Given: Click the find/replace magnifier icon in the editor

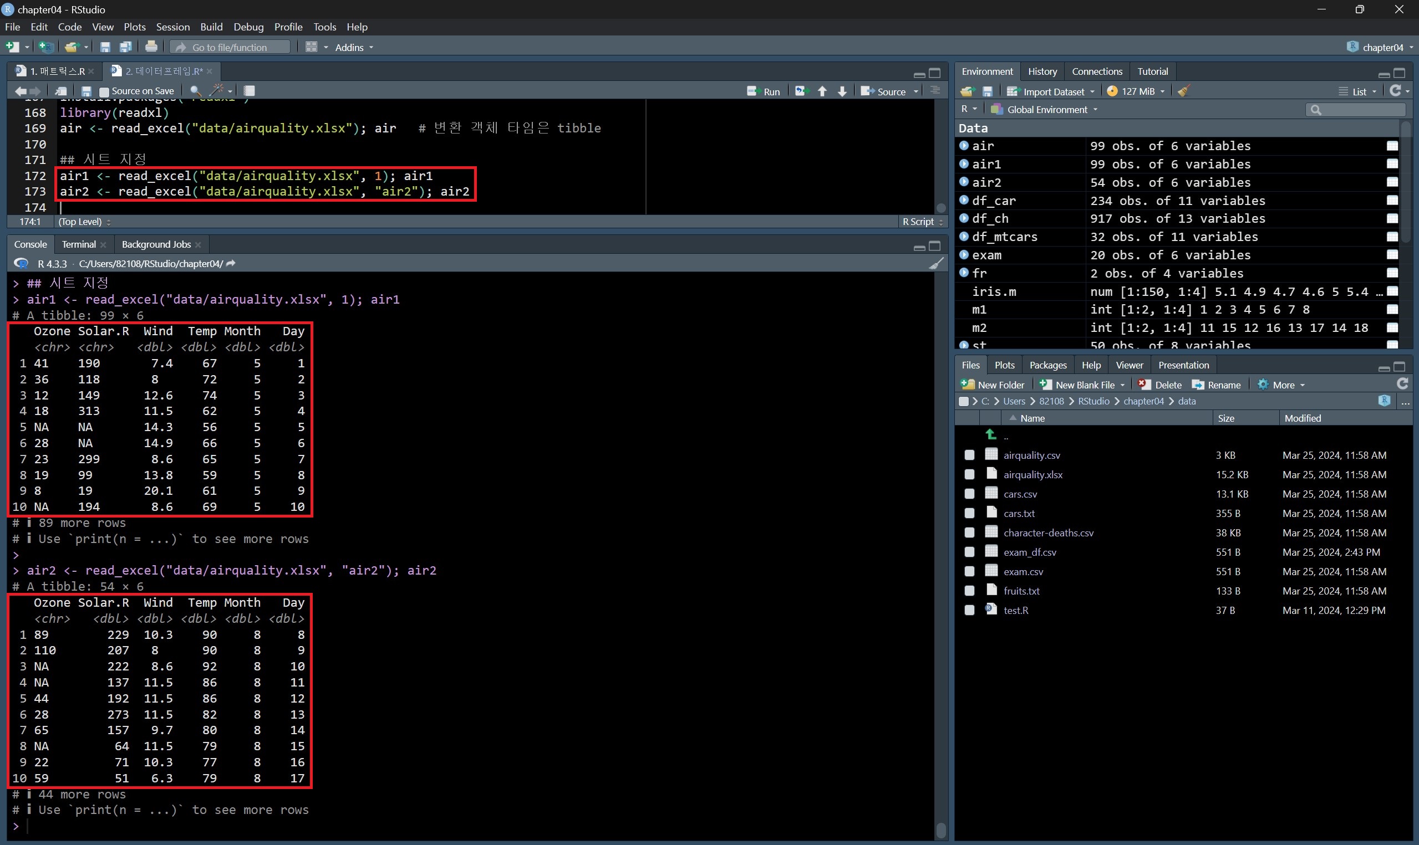Looking at the screenshot, I should (x=195, y=91).
